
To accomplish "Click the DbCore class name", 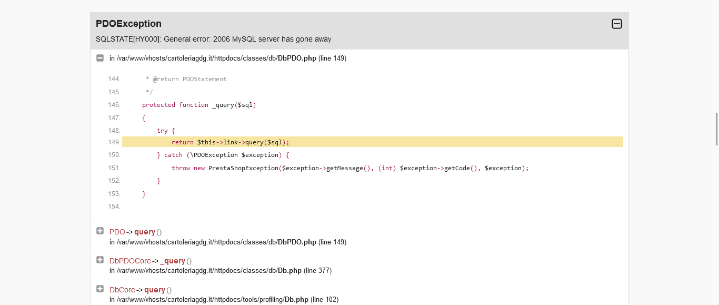I will (122, 290).
